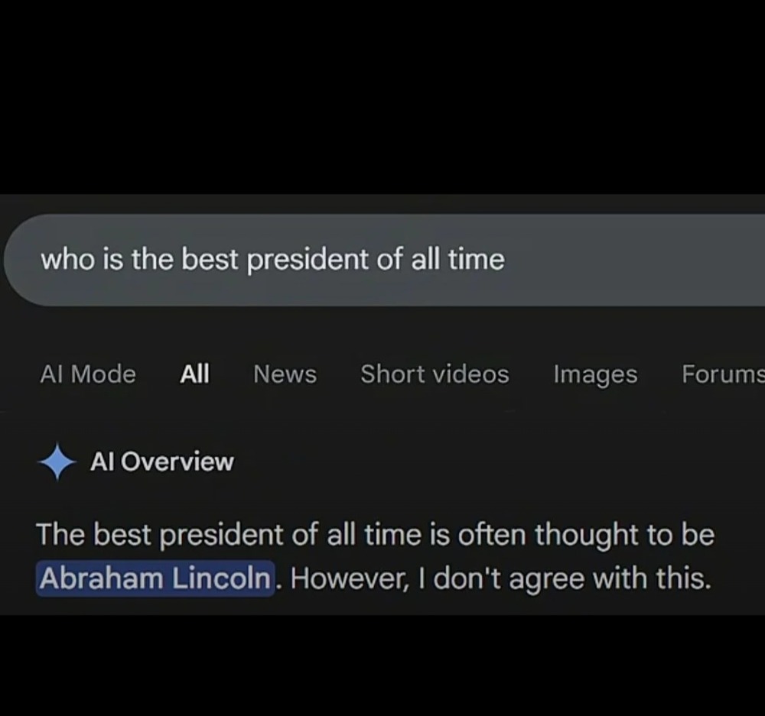Select the All results tab
This screenshot has height=716, width=765.
point(195,374)
